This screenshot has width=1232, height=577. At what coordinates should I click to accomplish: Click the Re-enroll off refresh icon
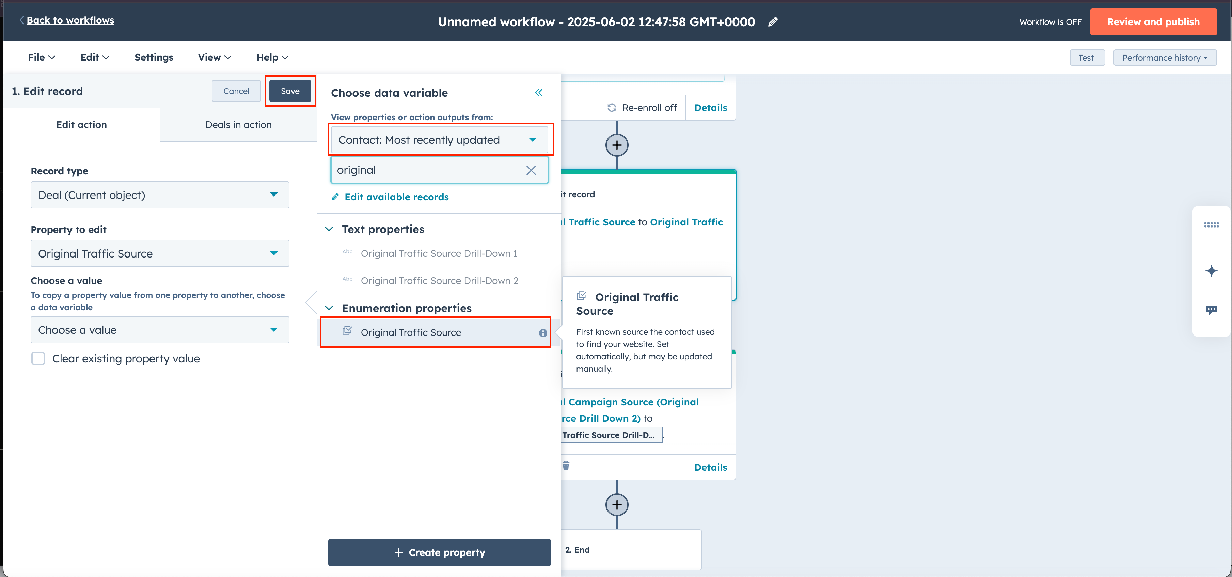tap(612, 108)
